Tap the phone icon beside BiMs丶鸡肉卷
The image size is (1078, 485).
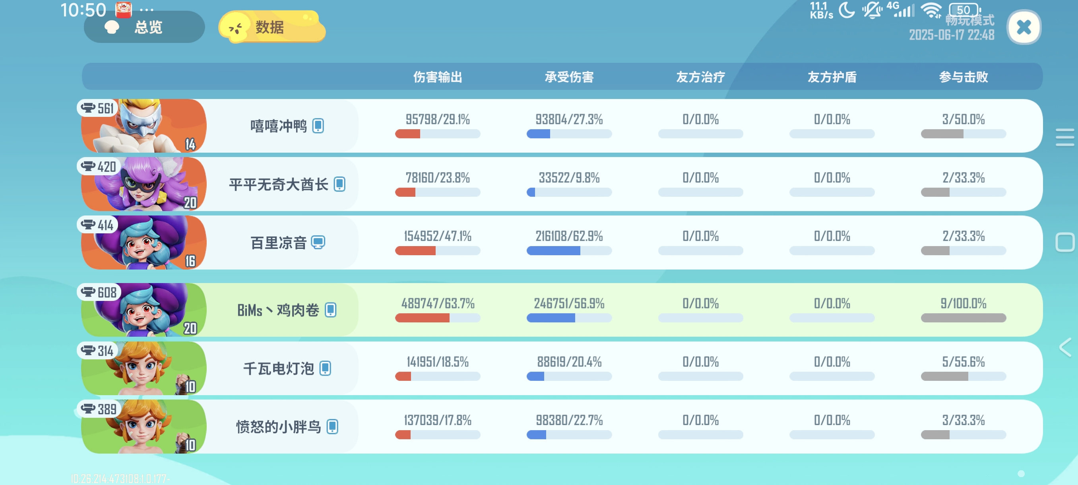coord(331,310)
